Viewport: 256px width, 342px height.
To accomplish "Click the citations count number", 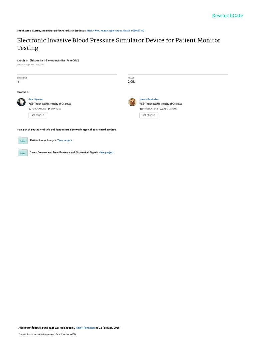I will coord(18,82).
